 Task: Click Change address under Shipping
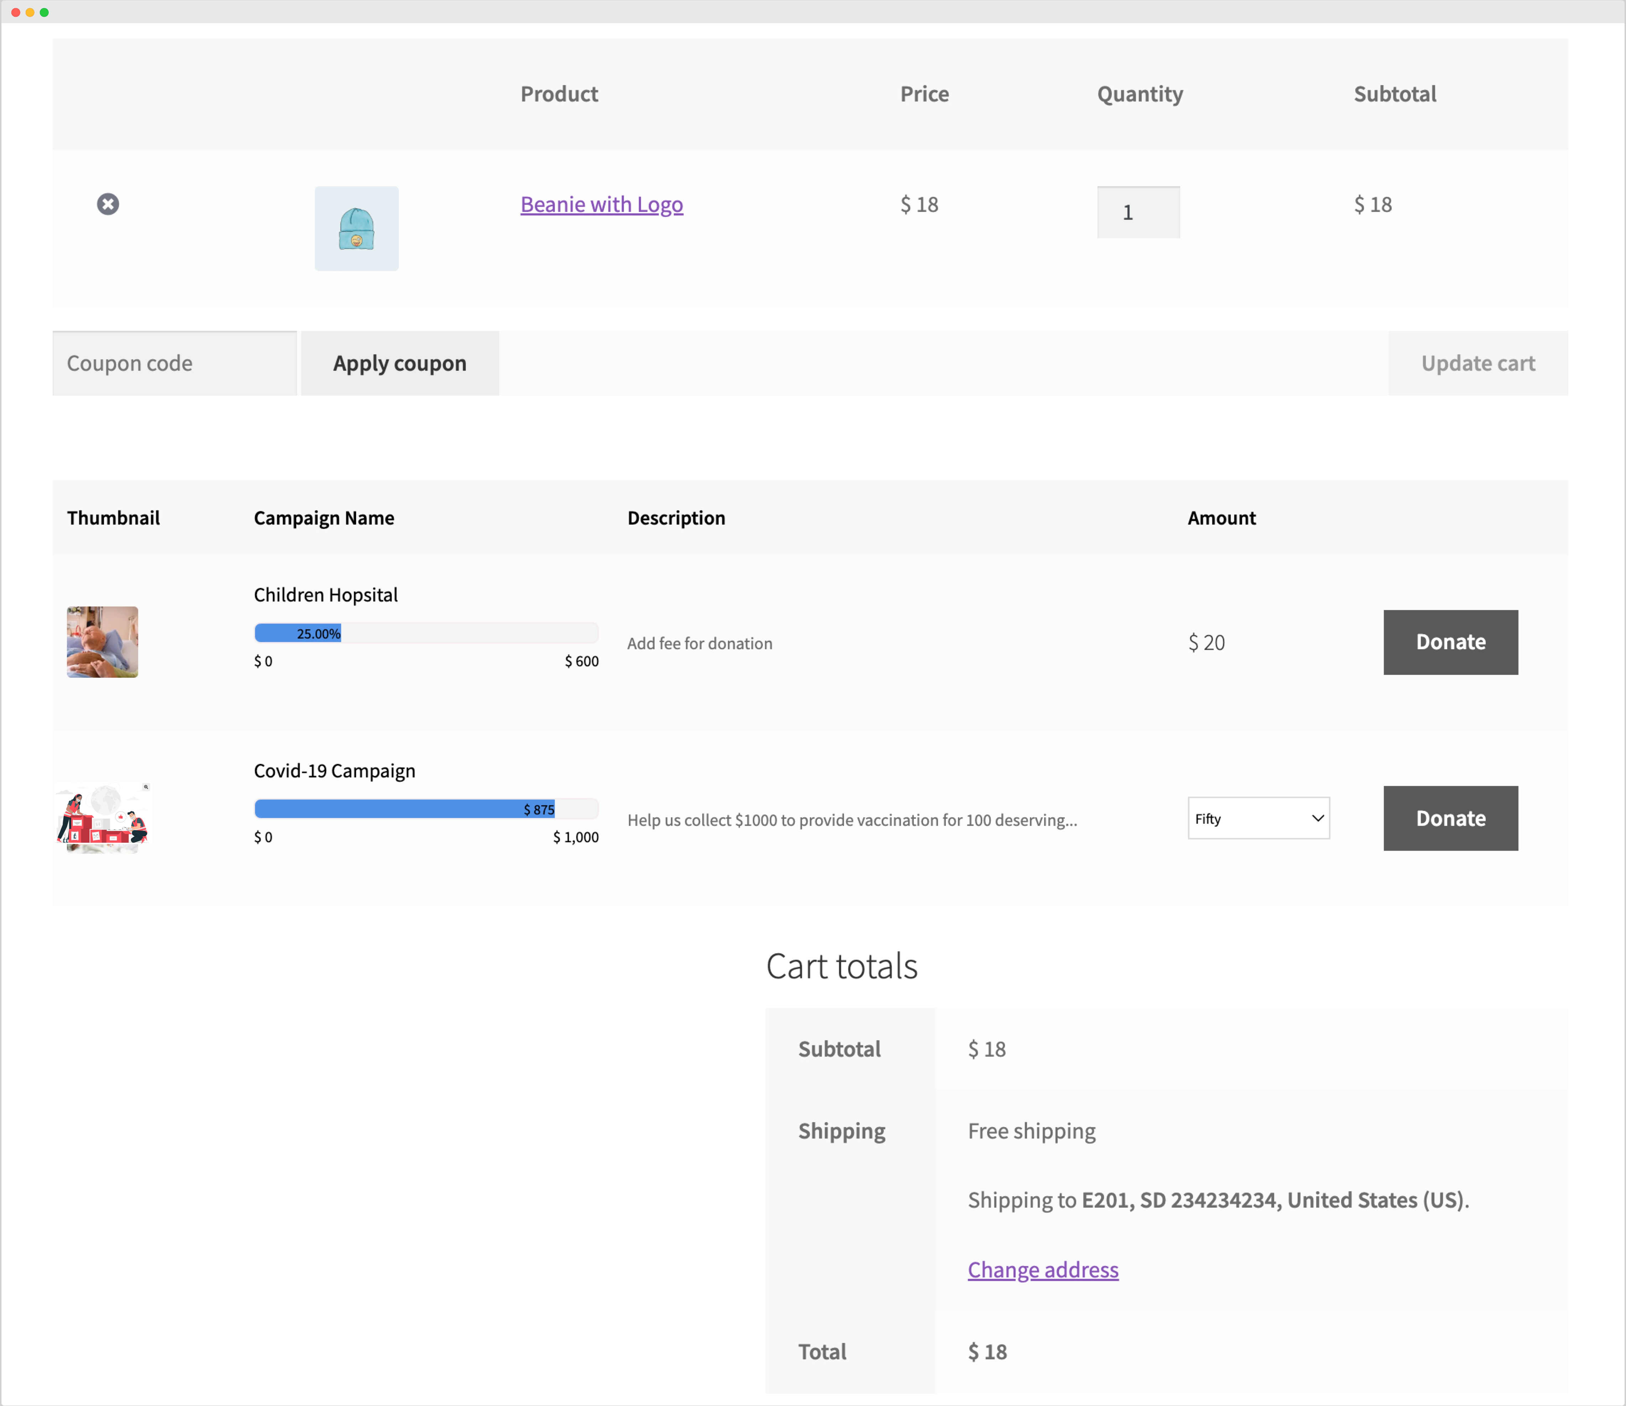click(x=1043, y=1270)
